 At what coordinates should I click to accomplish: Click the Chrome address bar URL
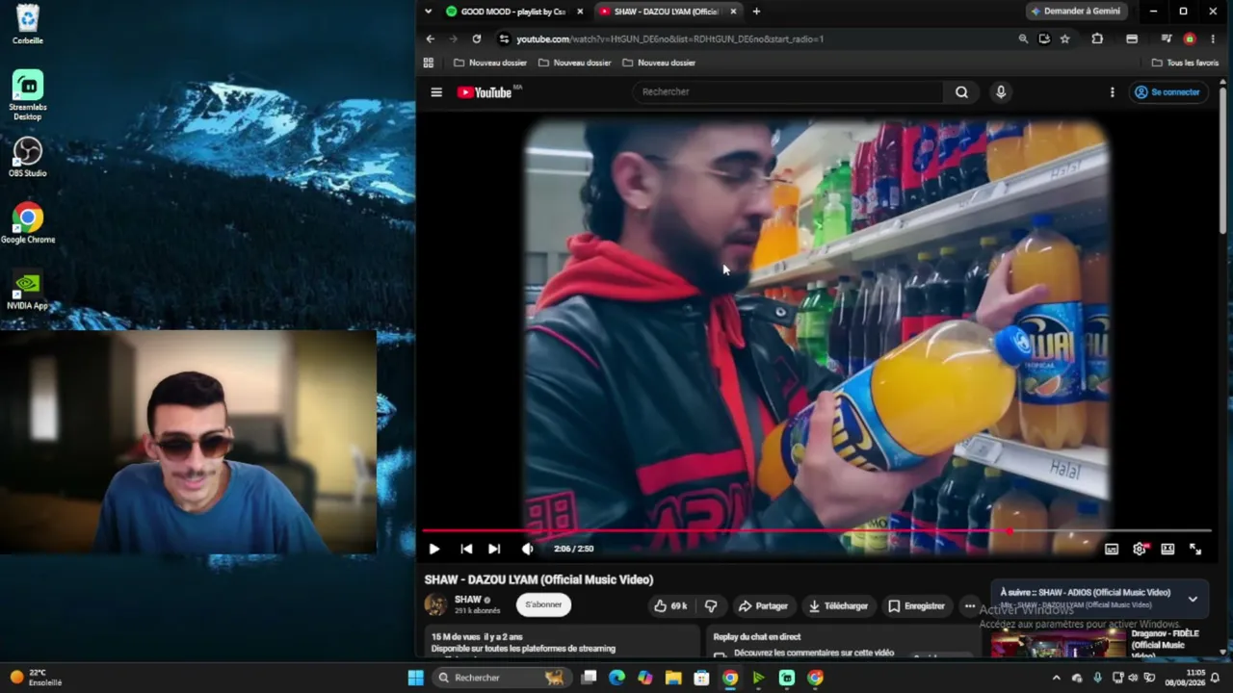coord(669,39)
